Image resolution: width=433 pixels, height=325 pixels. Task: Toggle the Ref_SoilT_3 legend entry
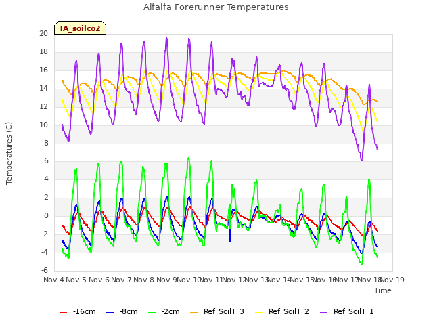pos(217,311)
